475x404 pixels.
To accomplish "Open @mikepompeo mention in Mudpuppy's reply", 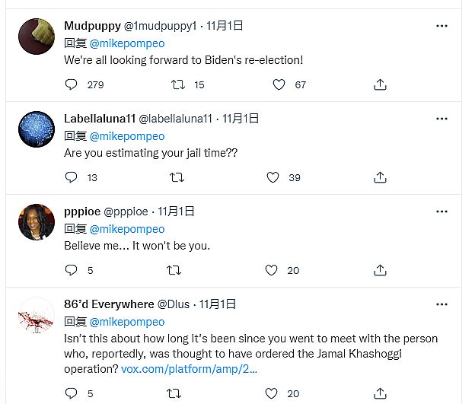I will [x=127, y=43].
